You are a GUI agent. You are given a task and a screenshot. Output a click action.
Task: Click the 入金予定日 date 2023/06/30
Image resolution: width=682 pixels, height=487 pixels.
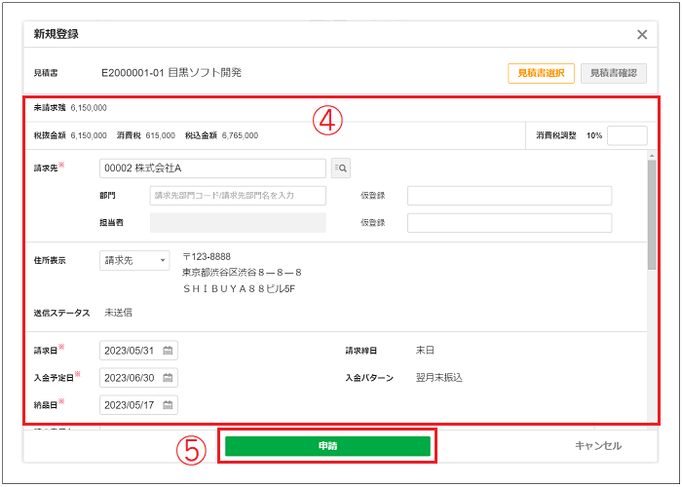tap(130, 378)
